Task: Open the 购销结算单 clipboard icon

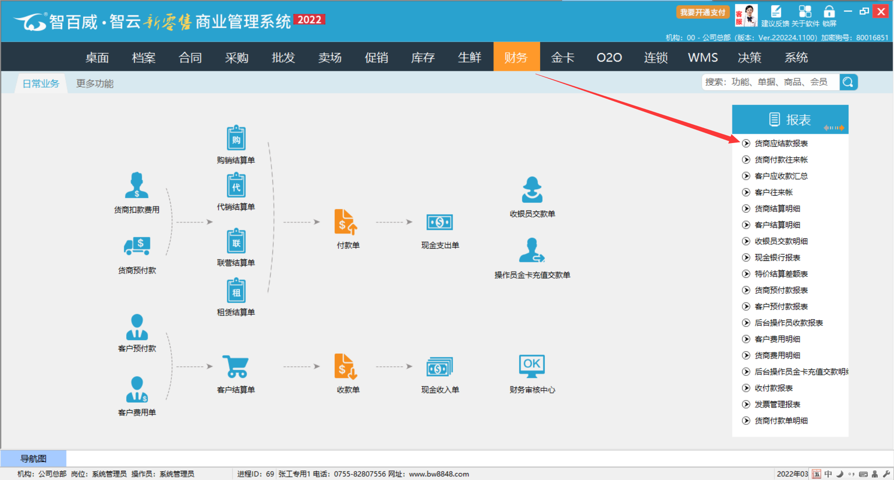Action: pos(236,138)
